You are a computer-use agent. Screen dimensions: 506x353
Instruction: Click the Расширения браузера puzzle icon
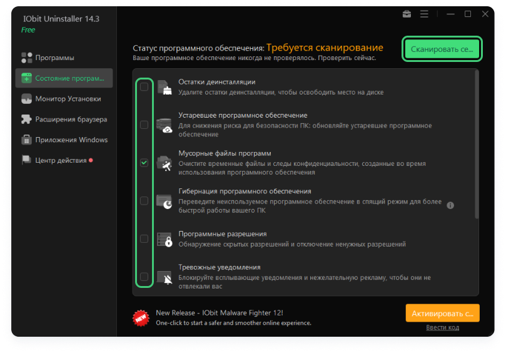26,119
